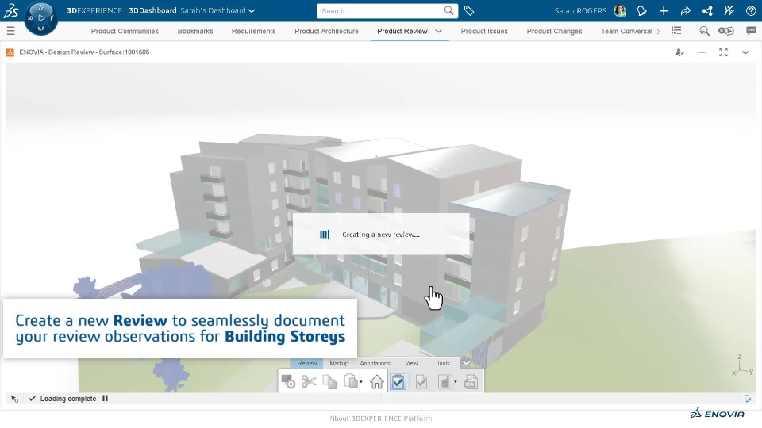Select the Tools action bar tab
762x428 pixels.
[x=443, y=363]
